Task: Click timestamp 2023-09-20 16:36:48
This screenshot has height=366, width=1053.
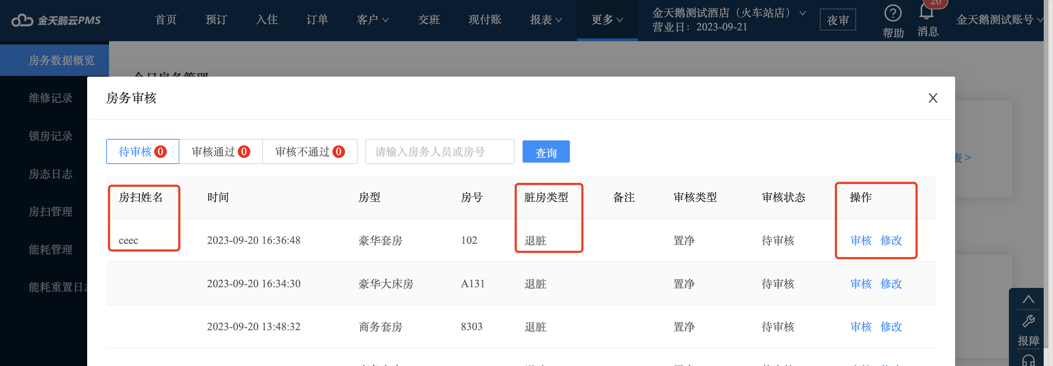Action: pos(254,240)
